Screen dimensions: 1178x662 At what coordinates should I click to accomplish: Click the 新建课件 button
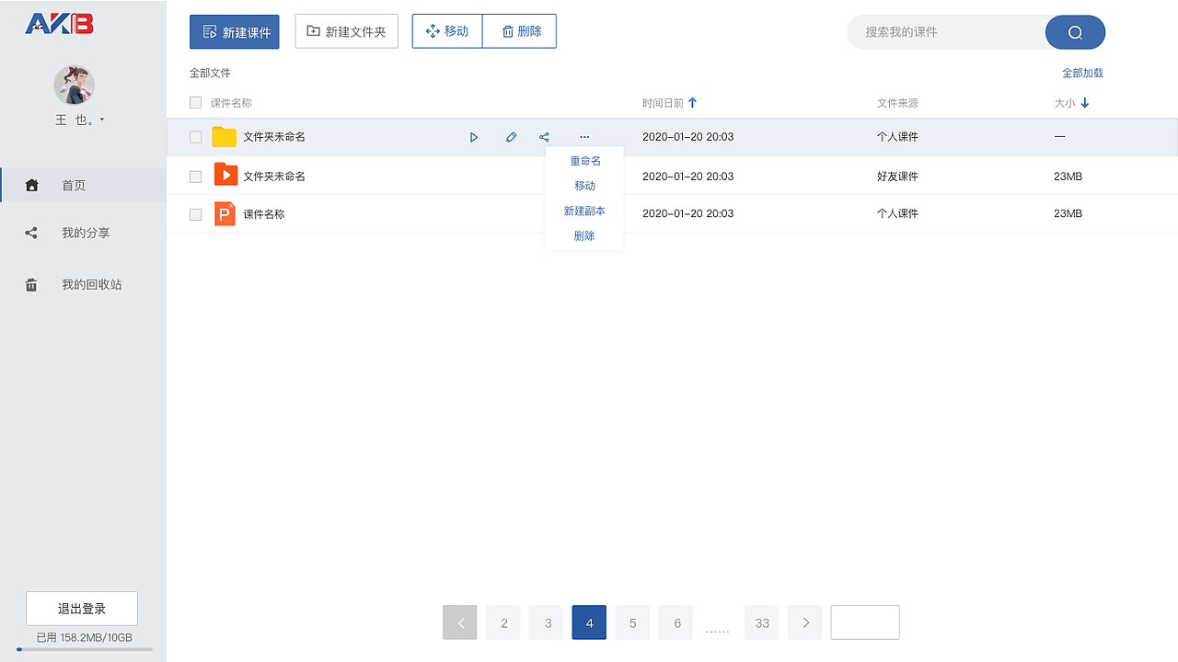pos(234,31)
